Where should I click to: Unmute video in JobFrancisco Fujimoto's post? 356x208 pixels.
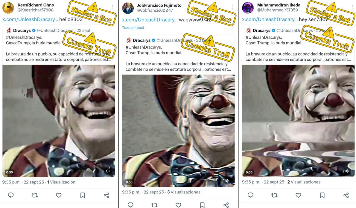pyautogui.click(x=227, y=181)
